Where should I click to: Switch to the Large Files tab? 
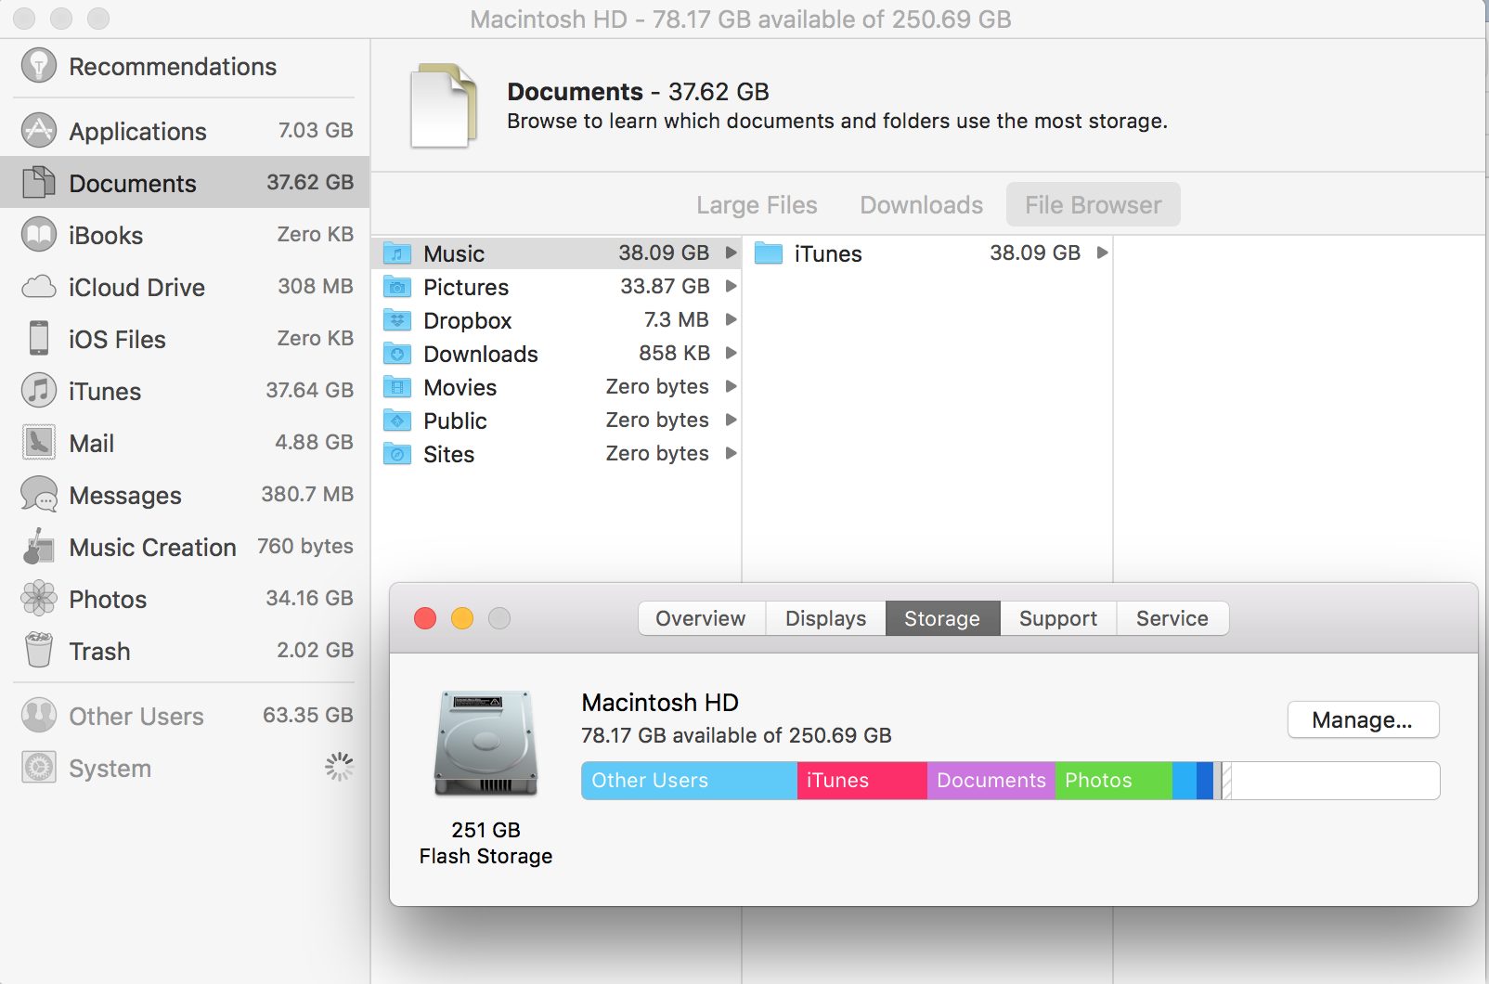coord(757,204)
